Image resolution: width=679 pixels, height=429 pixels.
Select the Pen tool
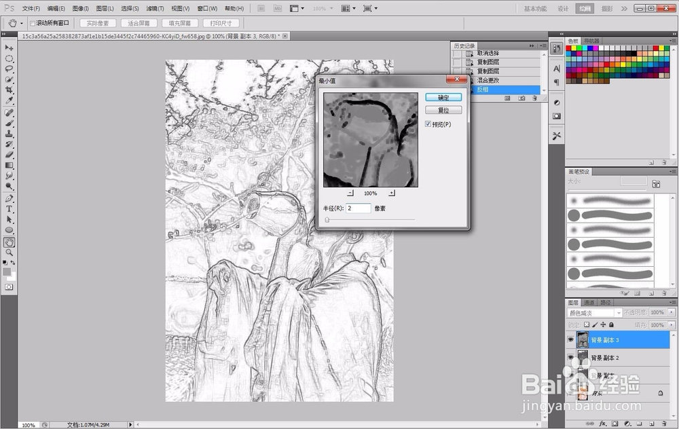(9, 198)
